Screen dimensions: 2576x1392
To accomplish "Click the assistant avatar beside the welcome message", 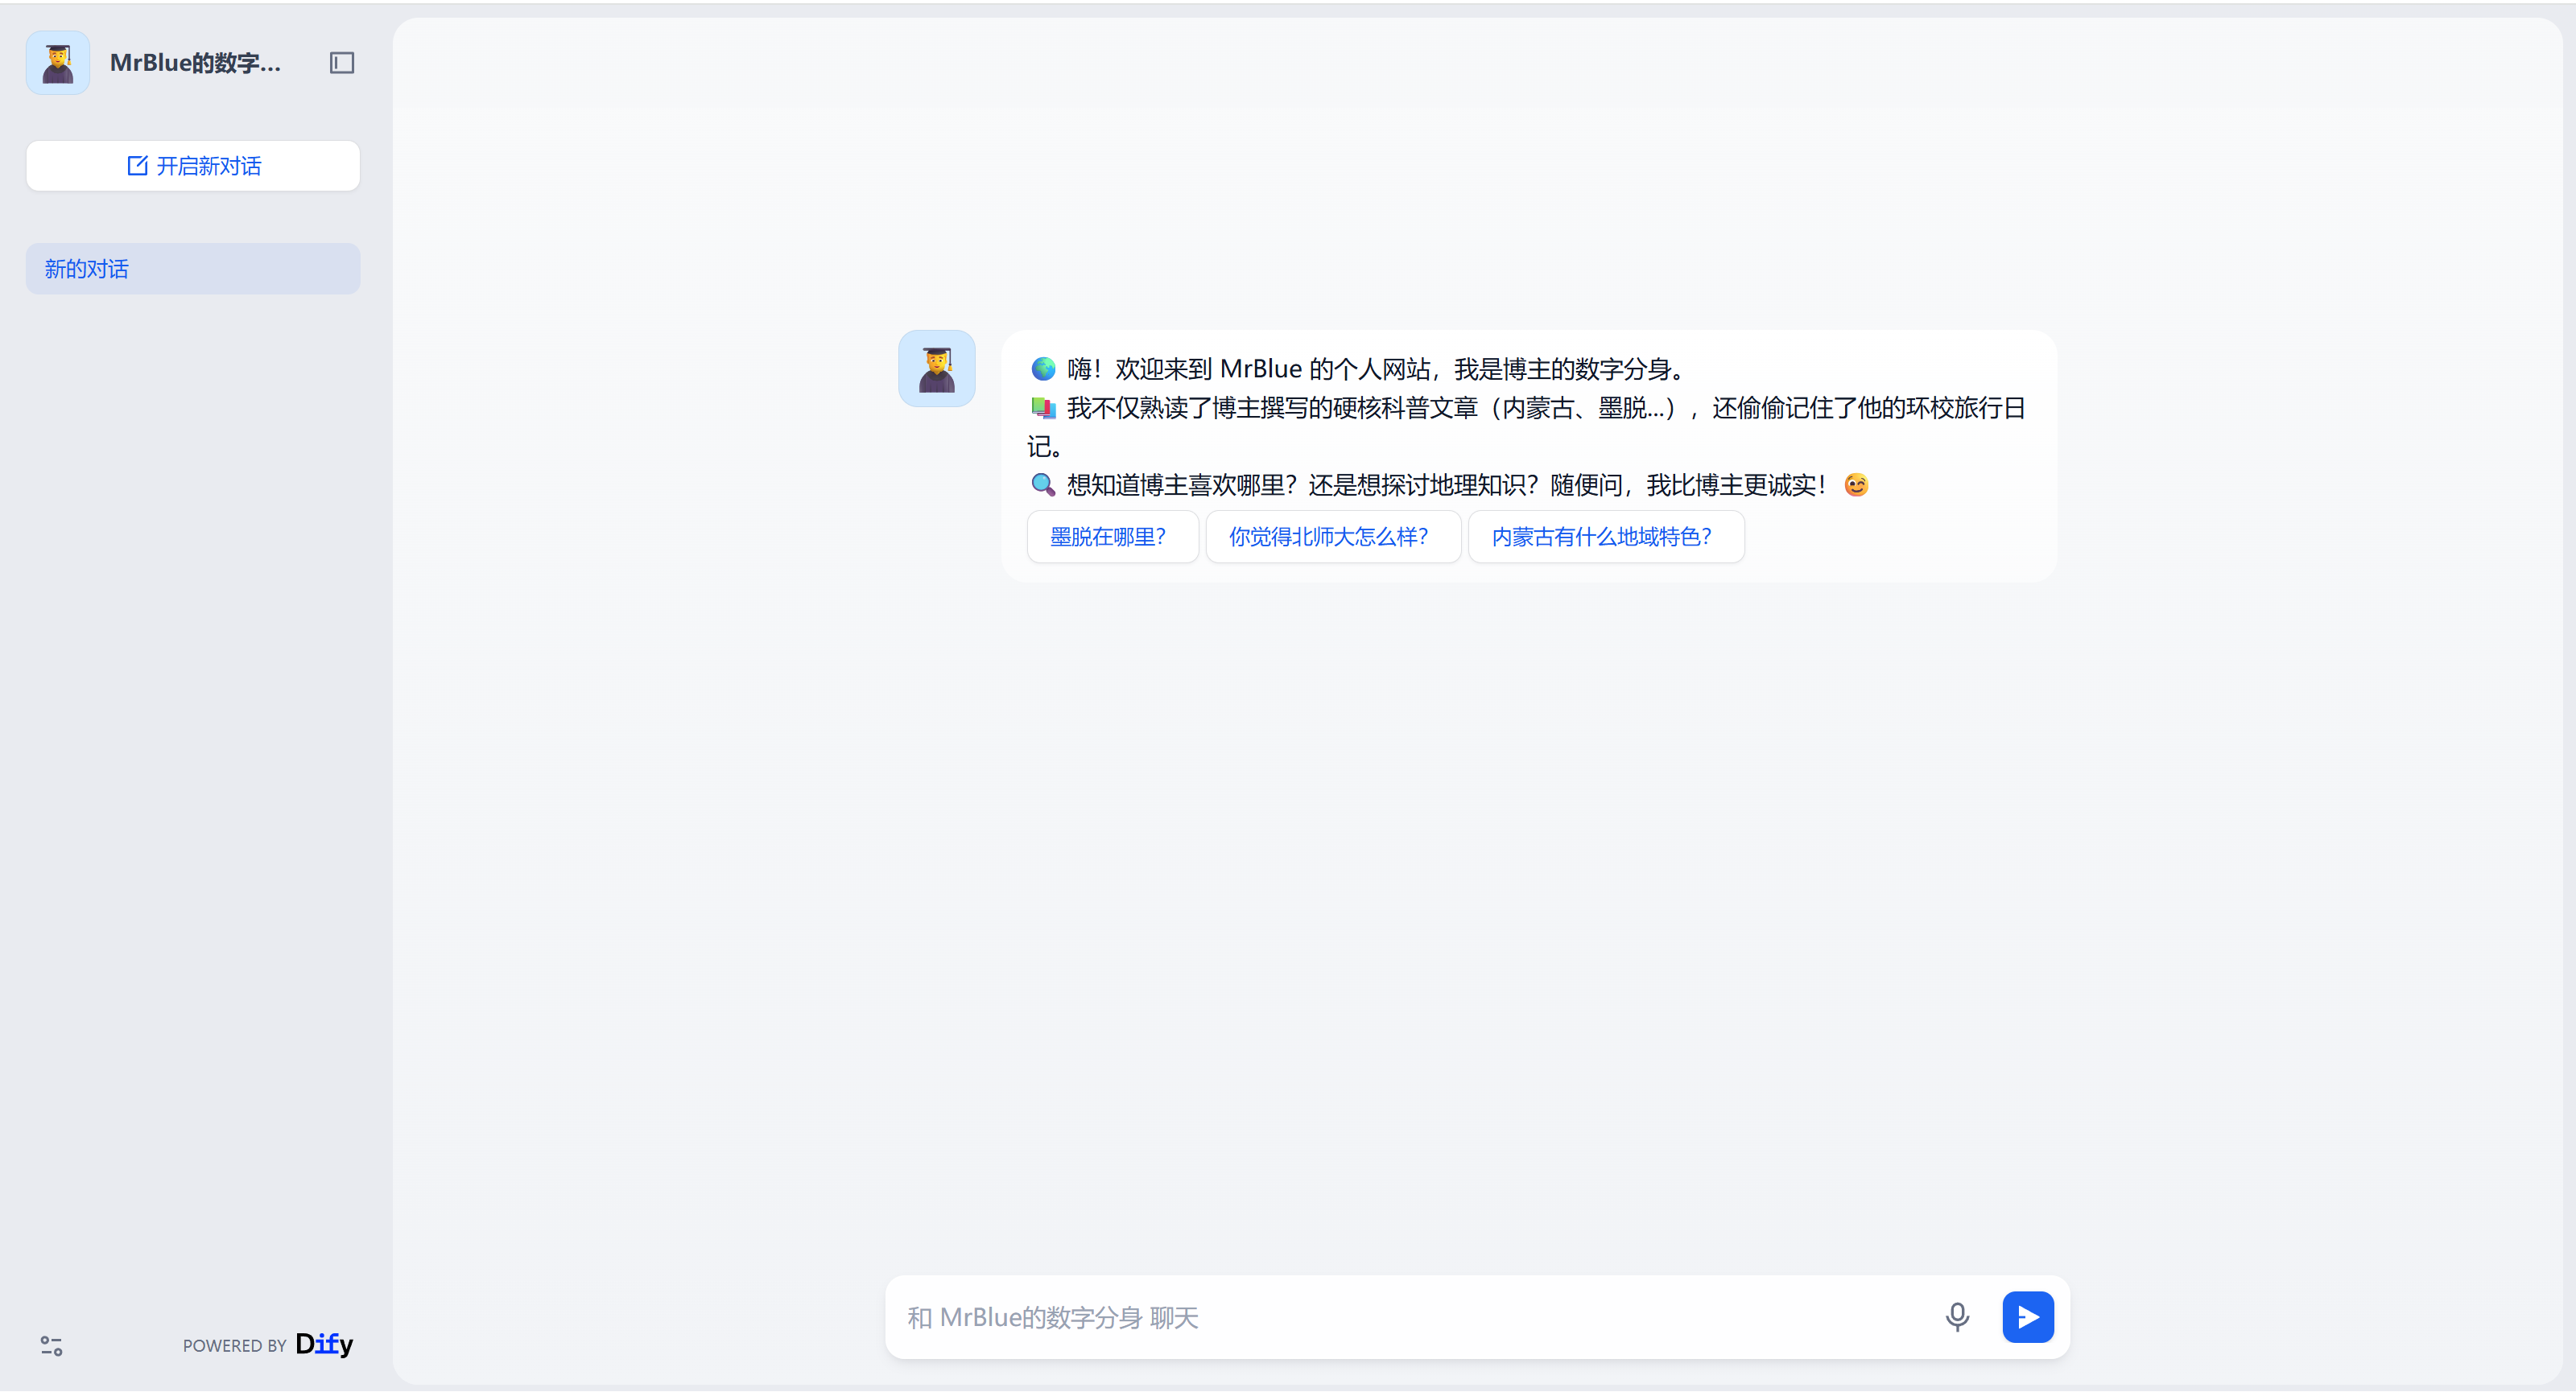I will click(936, 368).
